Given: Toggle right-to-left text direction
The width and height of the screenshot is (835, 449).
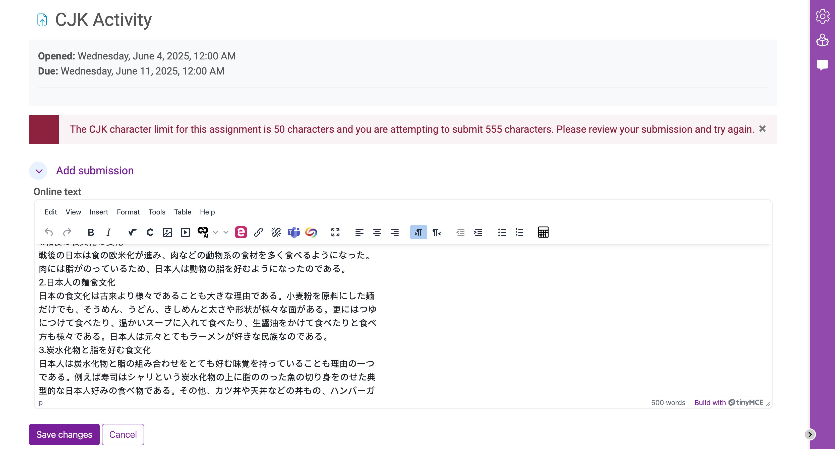Looking at the screenshot, I should (436, 232).
